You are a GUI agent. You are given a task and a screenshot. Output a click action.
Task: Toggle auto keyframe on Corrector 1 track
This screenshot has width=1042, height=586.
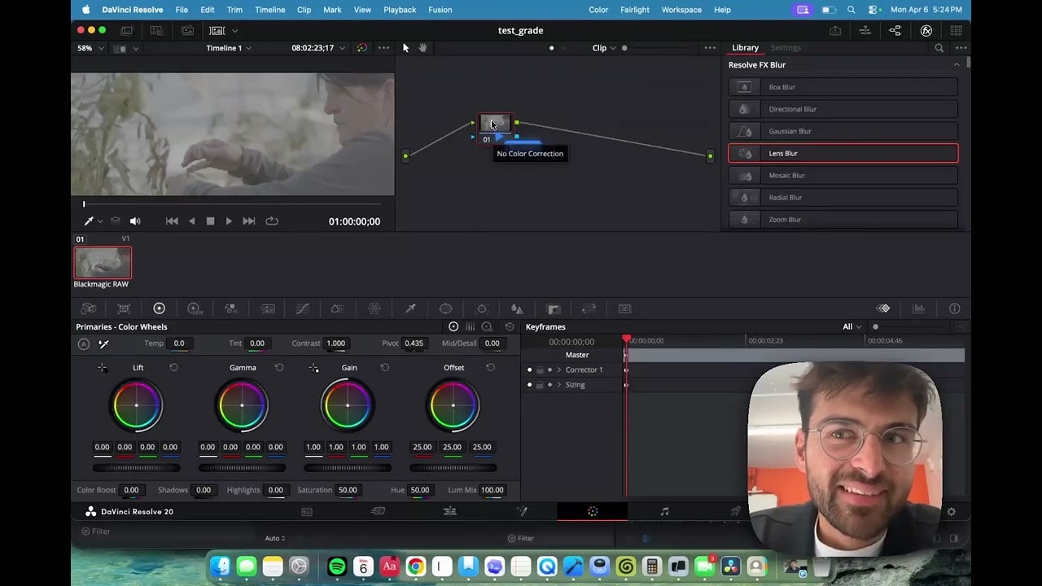(x=549, y=370)
